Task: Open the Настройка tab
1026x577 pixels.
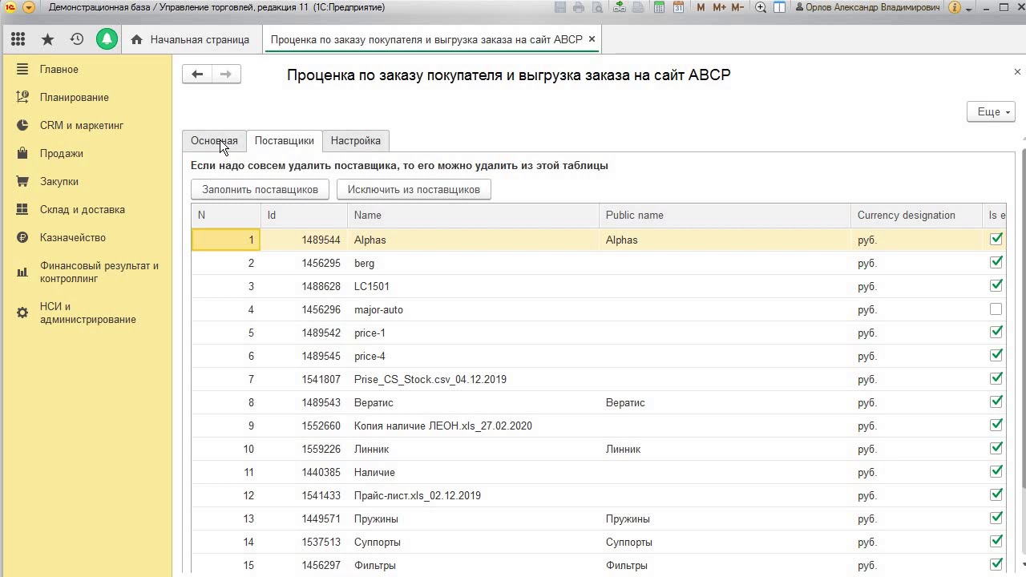Action: click(x=356, y=141)
